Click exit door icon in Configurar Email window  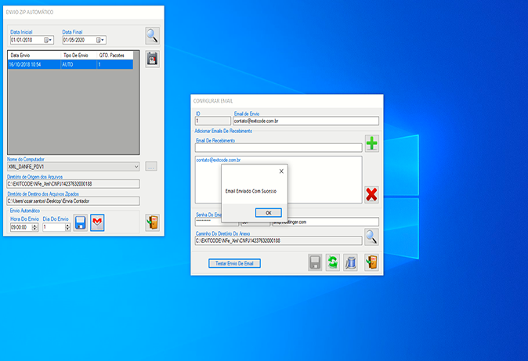tap(372, 262)
